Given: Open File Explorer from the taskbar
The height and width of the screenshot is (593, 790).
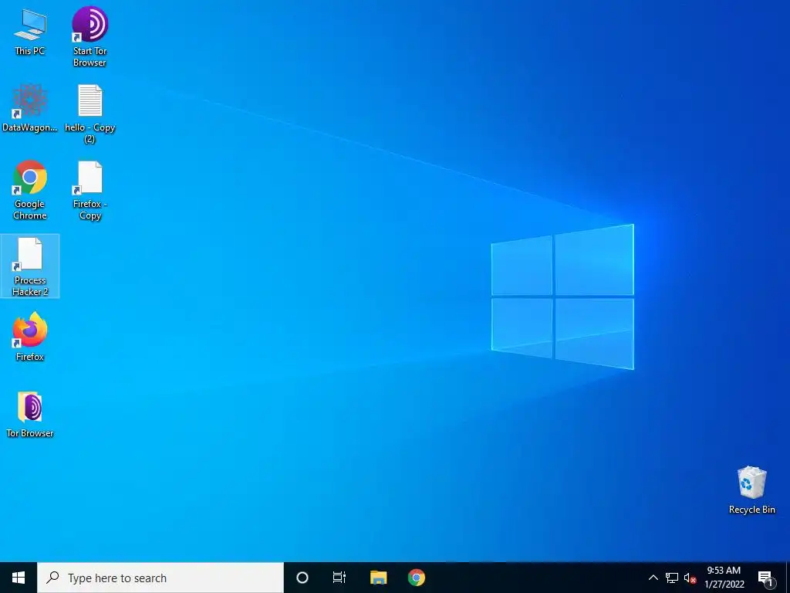Looking at the screenshot, I should coord(378,578).
